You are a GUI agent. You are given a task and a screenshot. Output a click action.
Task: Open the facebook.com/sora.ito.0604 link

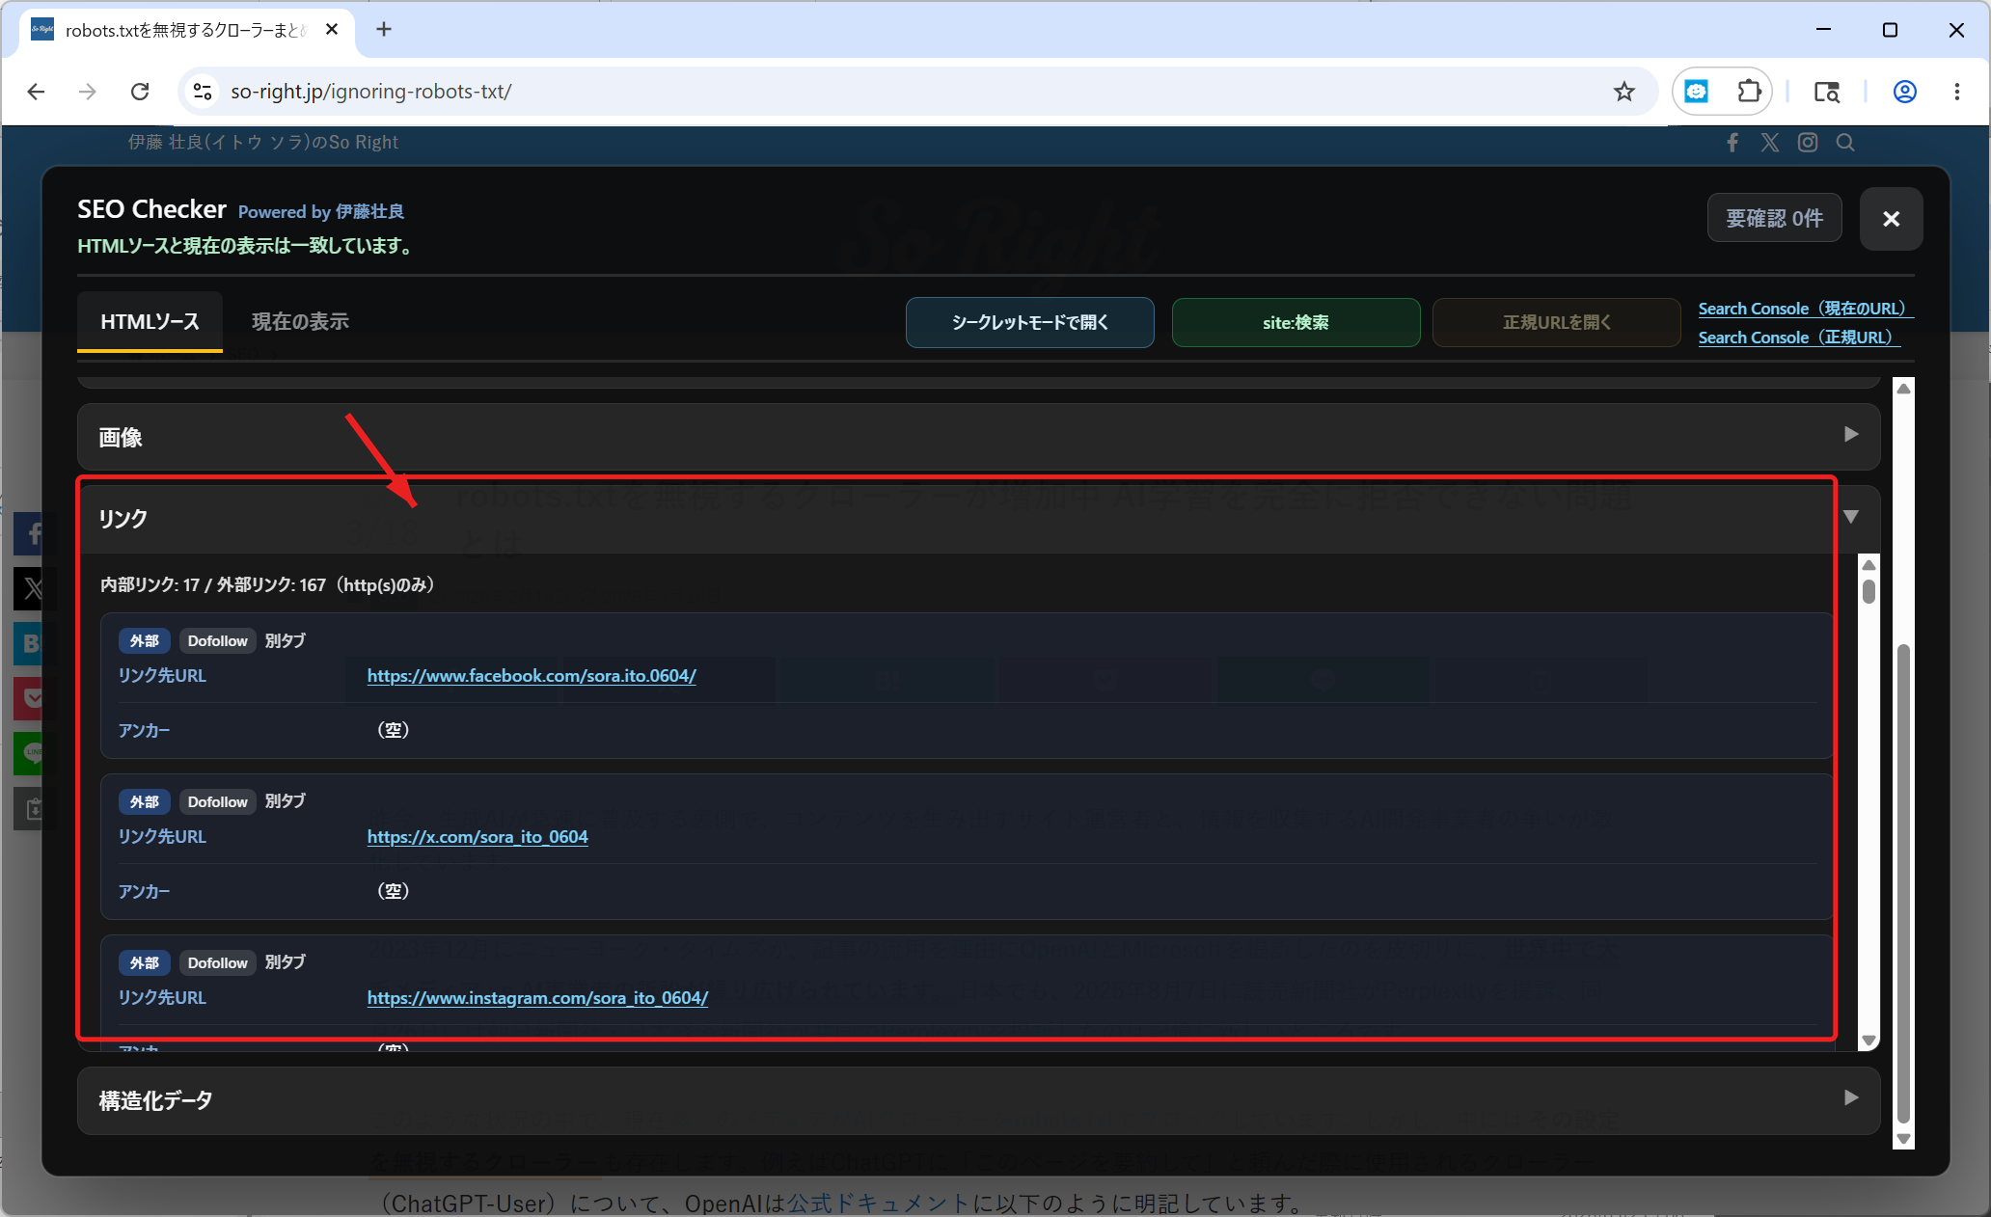532,676
